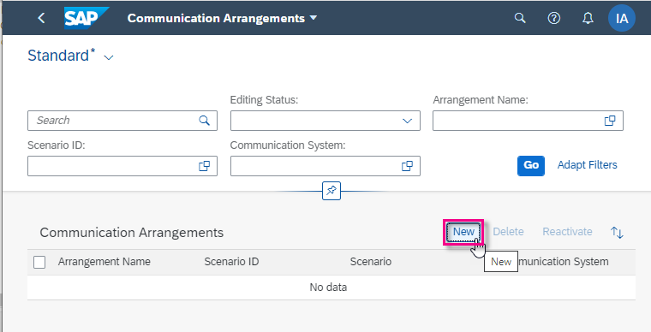Create a New communication arrangement
The height and width of the screenshot is (332, 651).
click(463, 232)
